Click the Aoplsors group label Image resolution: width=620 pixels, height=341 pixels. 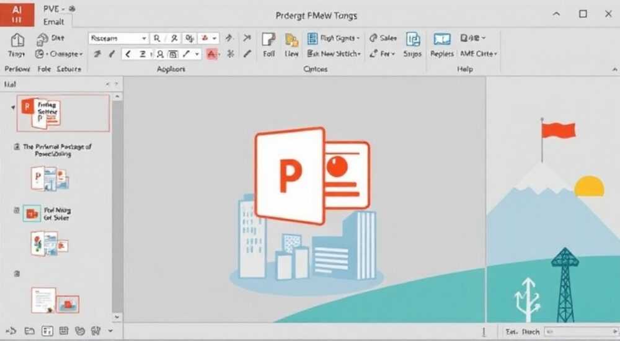171,69
